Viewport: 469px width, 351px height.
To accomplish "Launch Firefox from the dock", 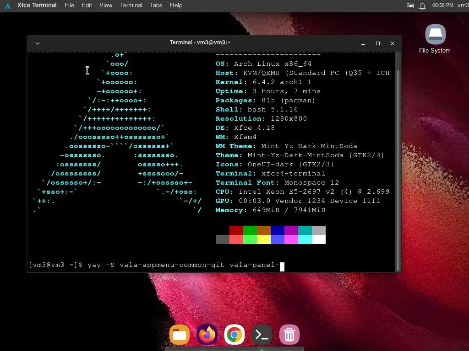I will [207, 335].
